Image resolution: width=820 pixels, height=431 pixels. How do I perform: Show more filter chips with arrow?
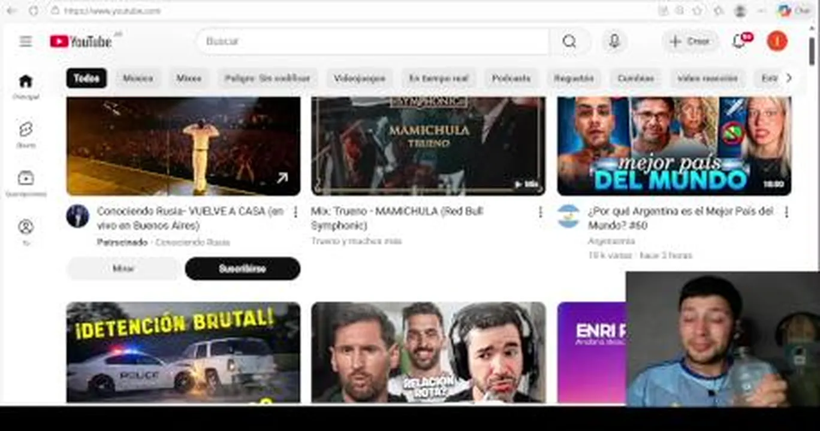coord(788,78)
